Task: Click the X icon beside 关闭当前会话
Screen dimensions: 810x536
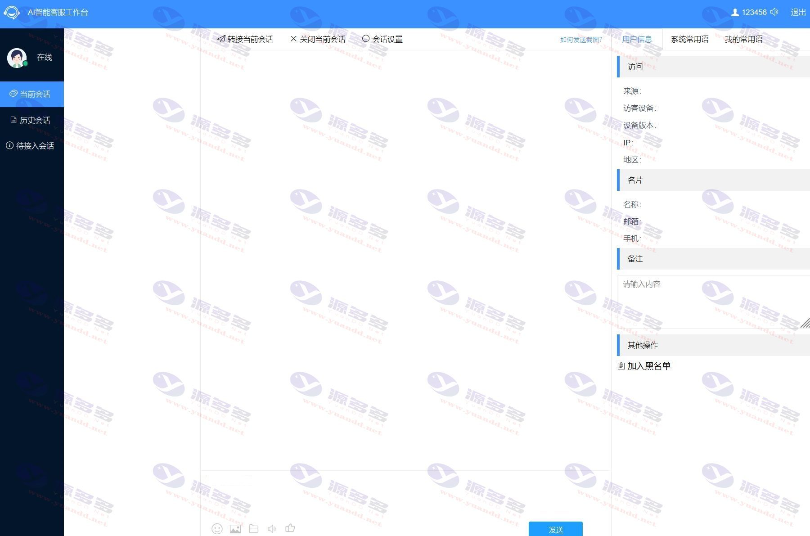Action: [x=293, y=39]
